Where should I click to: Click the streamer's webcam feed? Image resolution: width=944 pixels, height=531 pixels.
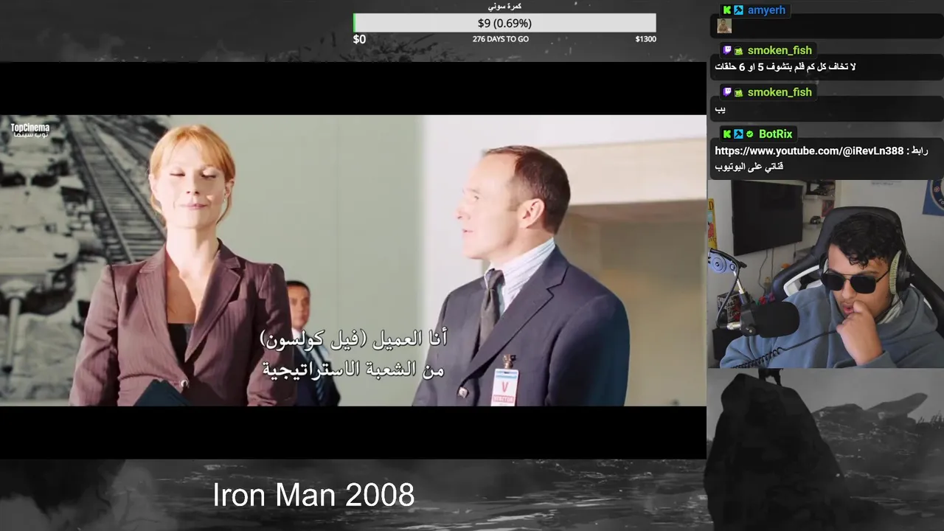coord(825,274)
